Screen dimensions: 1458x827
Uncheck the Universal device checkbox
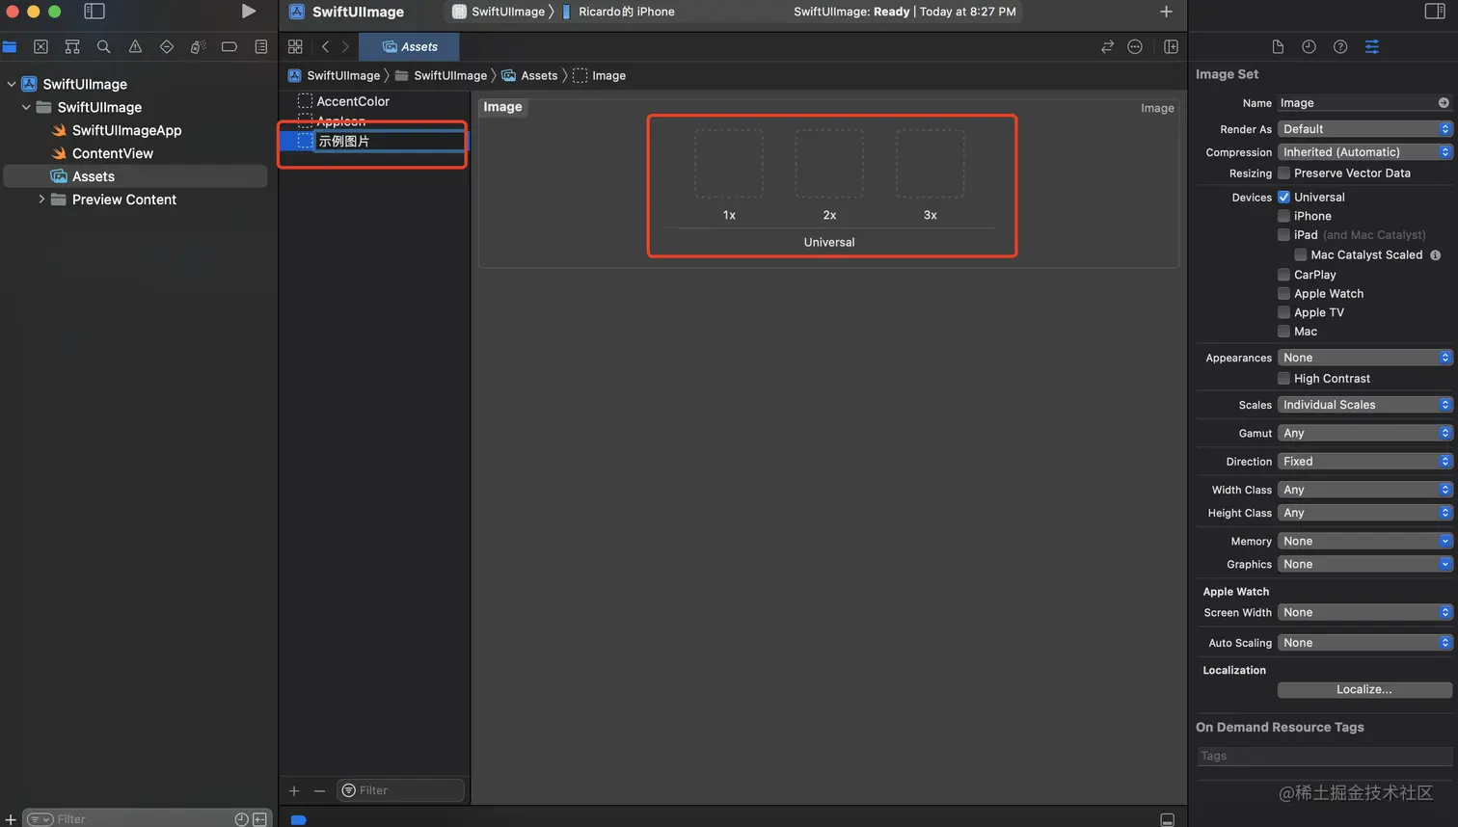pos(1283,197)
